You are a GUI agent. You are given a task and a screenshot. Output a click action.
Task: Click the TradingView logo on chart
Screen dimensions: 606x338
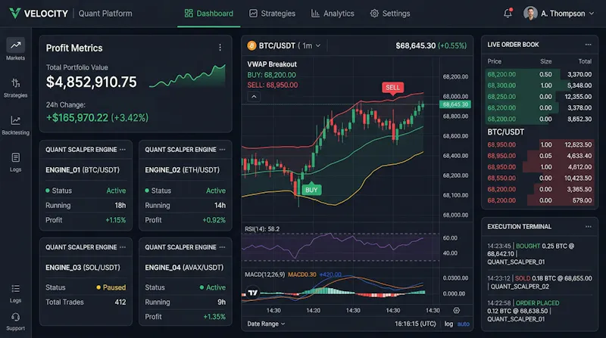253,293
